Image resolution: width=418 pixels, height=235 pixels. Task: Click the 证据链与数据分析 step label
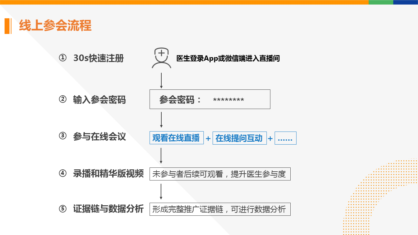pyautogui.click(x=108, y=209)
